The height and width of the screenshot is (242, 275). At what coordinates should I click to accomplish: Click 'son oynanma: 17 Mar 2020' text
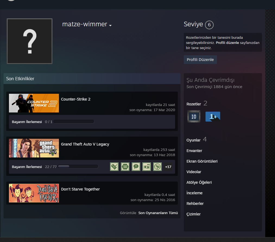coord(152,110)
